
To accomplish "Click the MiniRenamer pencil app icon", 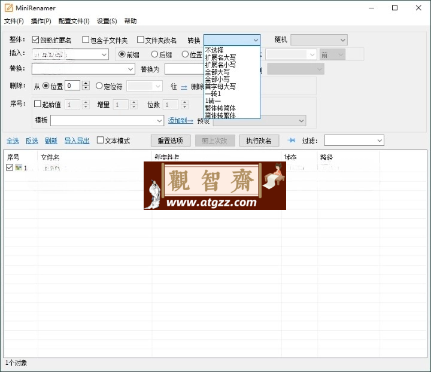I will coord(9,8).
